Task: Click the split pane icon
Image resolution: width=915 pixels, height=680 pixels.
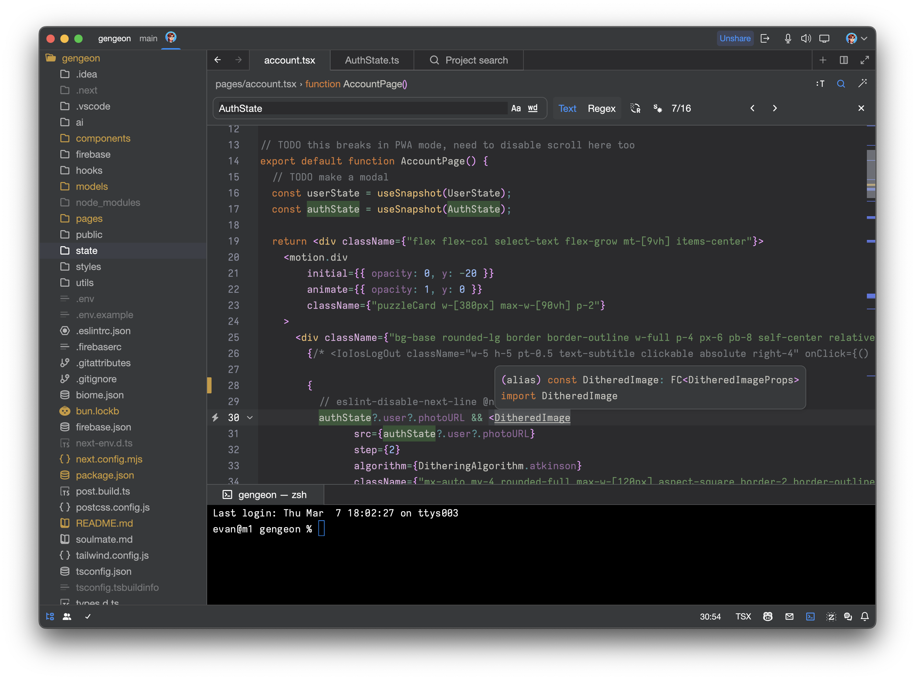Action: [844, 60]
